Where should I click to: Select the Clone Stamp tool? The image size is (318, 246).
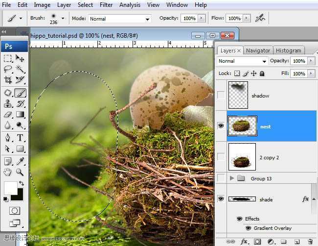8,103
